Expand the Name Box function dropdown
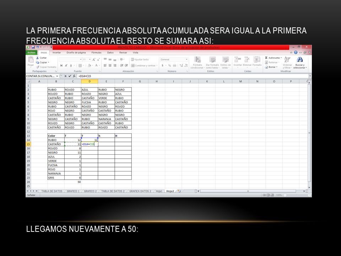Viewport: 341px width, 256px height. click(57, 76)
